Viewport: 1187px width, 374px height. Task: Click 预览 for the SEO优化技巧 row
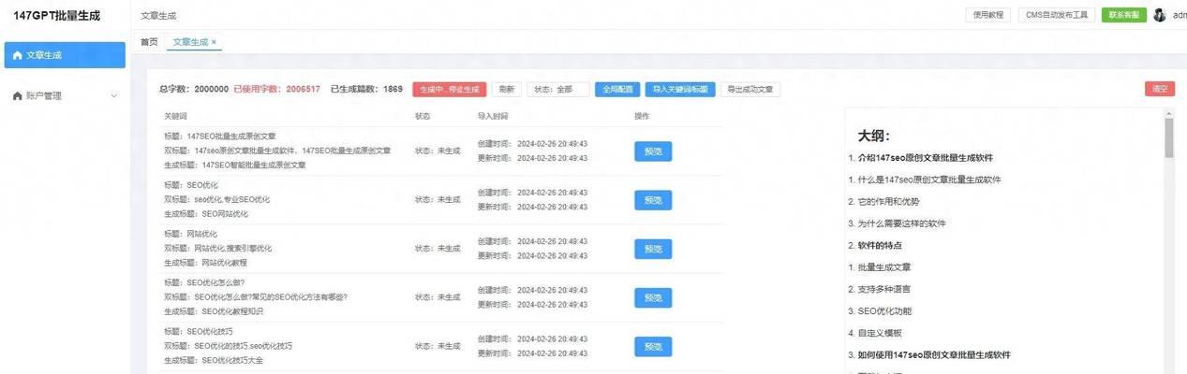[653, 347]
